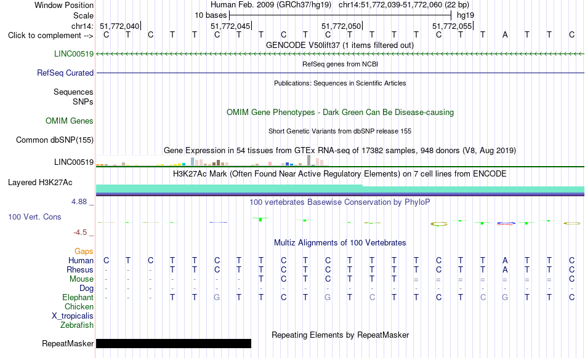Open the GTEx tissue expression bar chart
585x358 pixels.
212,161
